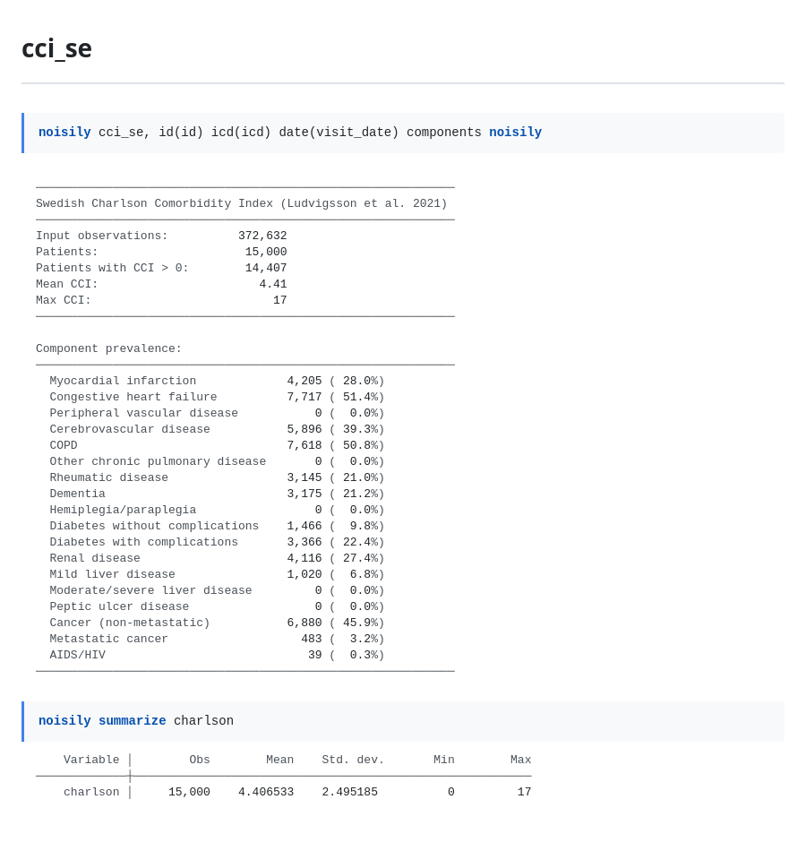This screenshot has width=806, height=851.
Task: Click the noisily keyword at the end of the command
Action: click(515, 132)
